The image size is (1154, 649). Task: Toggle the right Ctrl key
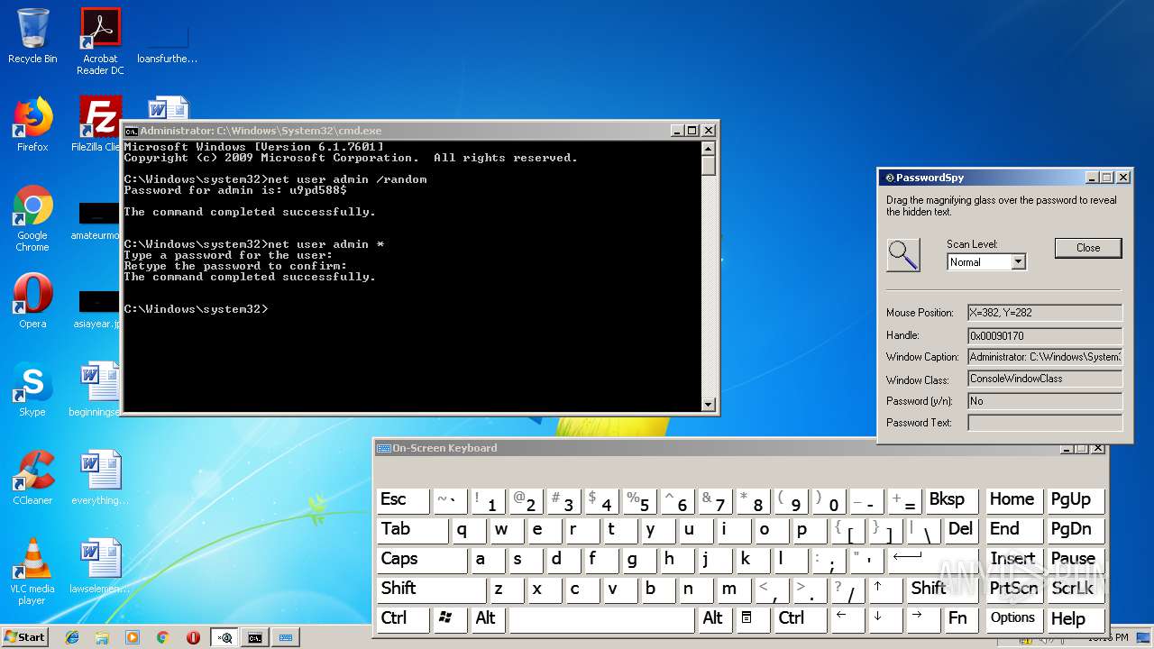click(801, 618)
